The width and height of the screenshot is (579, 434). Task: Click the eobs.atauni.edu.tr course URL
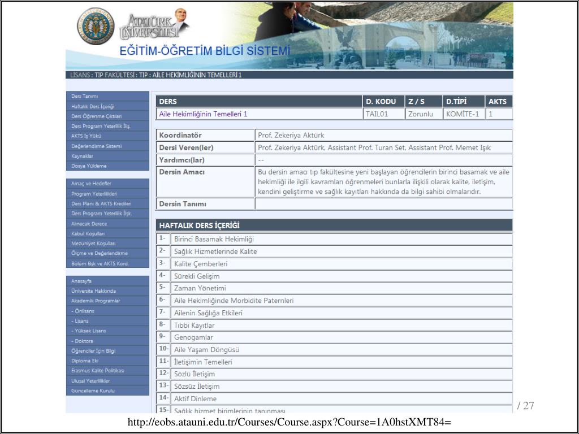[x=289, y=422]
